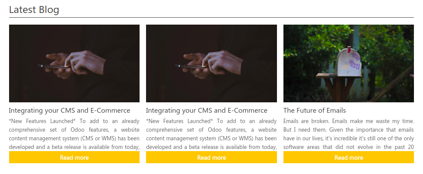Screen dimensions: 423x174
Task: Click Read more under the first post
Action: coord(74,157)
